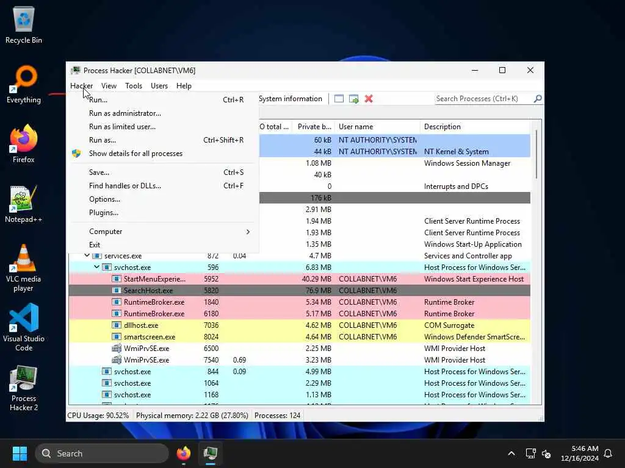Sort by the User name column header

(x=377, y=127)
